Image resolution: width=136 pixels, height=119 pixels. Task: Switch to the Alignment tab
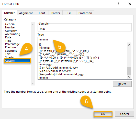(x=26, y=13)
